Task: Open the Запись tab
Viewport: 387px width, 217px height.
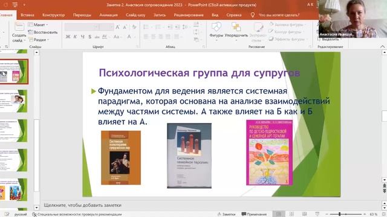Action: (160, 15)
